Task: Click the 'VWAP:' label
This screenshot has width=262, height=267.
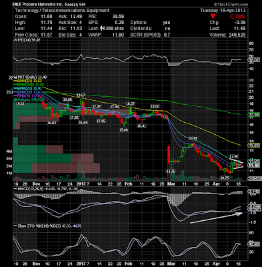Action: pos(95,35)
